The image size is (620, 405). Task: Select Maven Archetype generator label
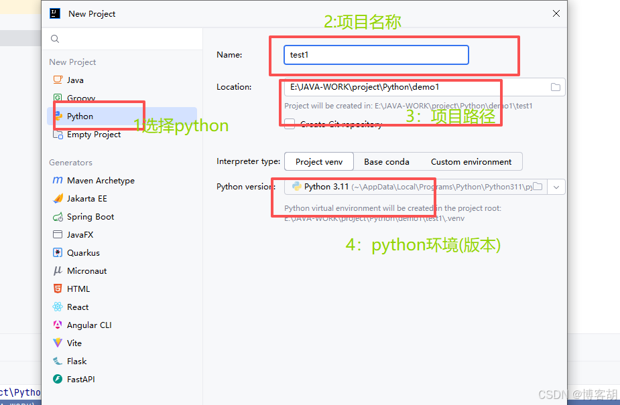click(101, 180)
